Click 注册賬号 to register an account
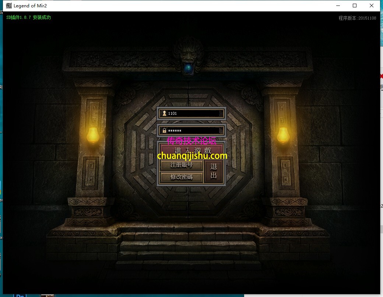Screen dimensions: 383x297 (x=182, y=165)
